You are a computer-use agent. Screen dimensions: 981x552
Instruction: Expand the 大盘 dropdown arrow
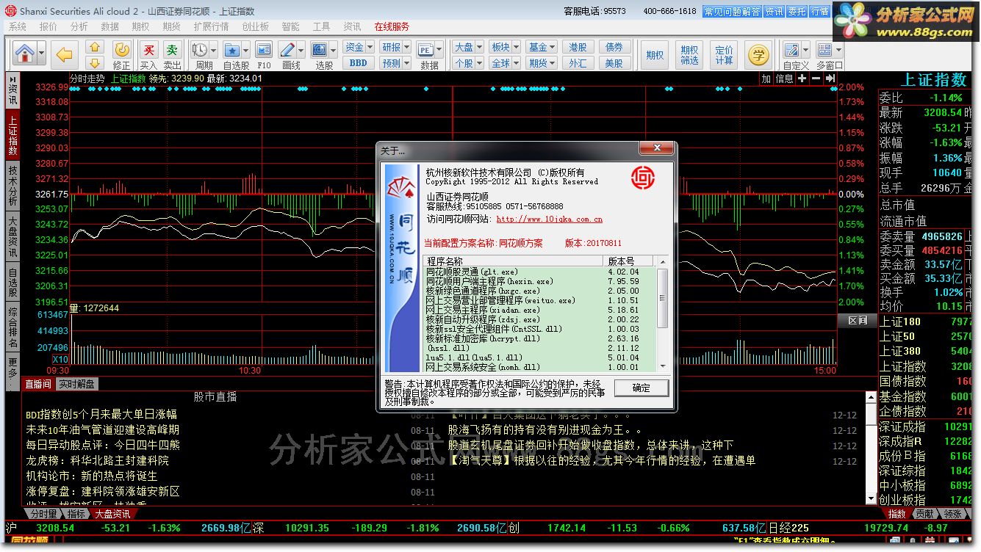pos(478,47)
